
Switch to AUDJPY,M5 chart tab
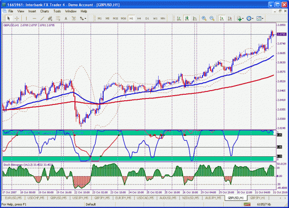(213, 198)
